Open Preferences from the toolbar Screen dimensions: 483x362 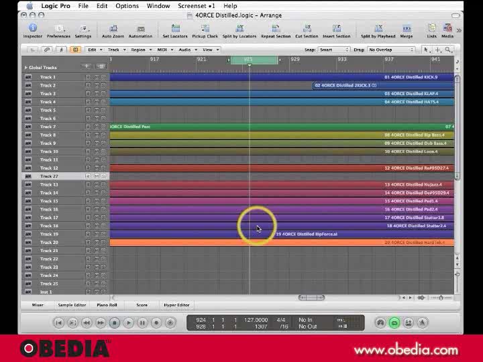coord(58,31)
